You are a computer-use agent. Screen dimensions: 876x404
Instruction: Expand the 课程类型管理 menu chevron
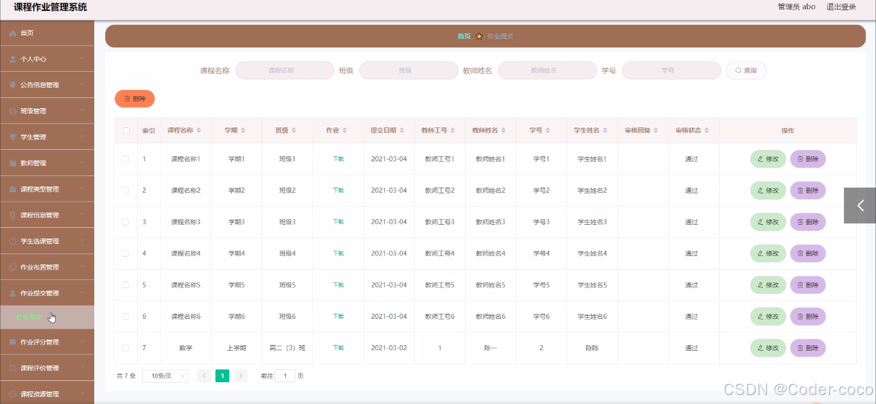pos(83,190)
